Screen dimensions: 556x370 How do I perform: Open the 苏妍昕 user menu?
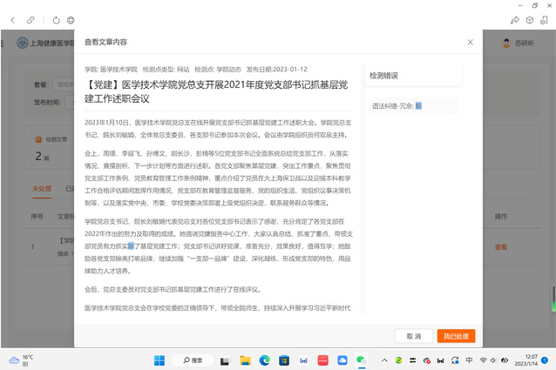pos(519,43)
